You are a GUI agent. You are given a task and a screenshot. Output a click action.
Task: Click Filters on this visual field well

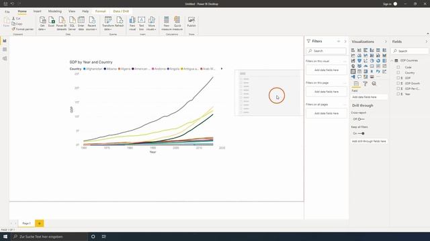pos(327,70)
